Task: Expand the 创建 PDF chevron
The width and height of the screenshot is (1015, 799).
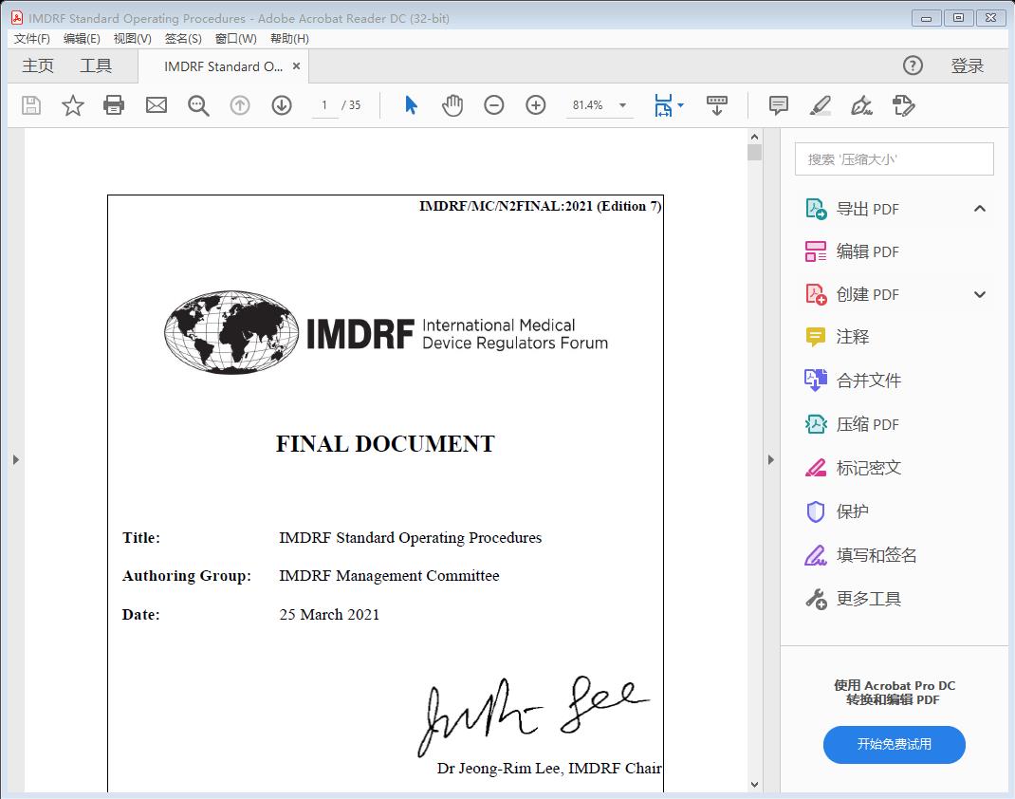Action: click(979, 294)
